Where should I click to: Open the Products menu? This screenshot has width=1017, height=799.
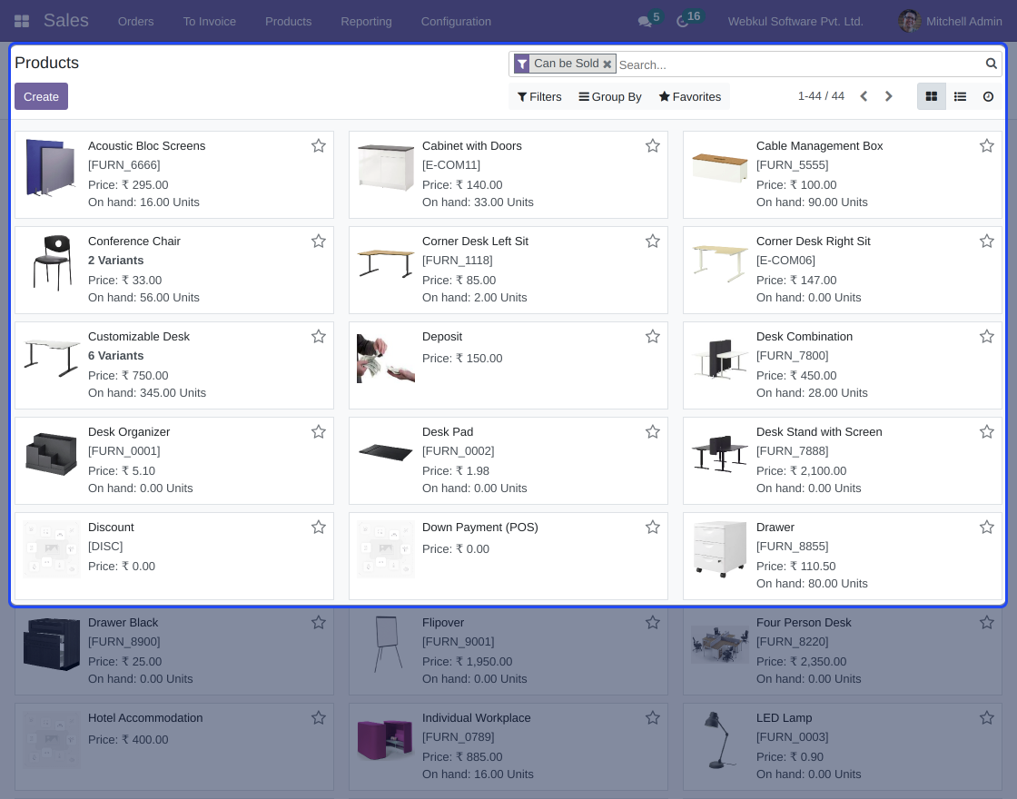coord(288,22)
